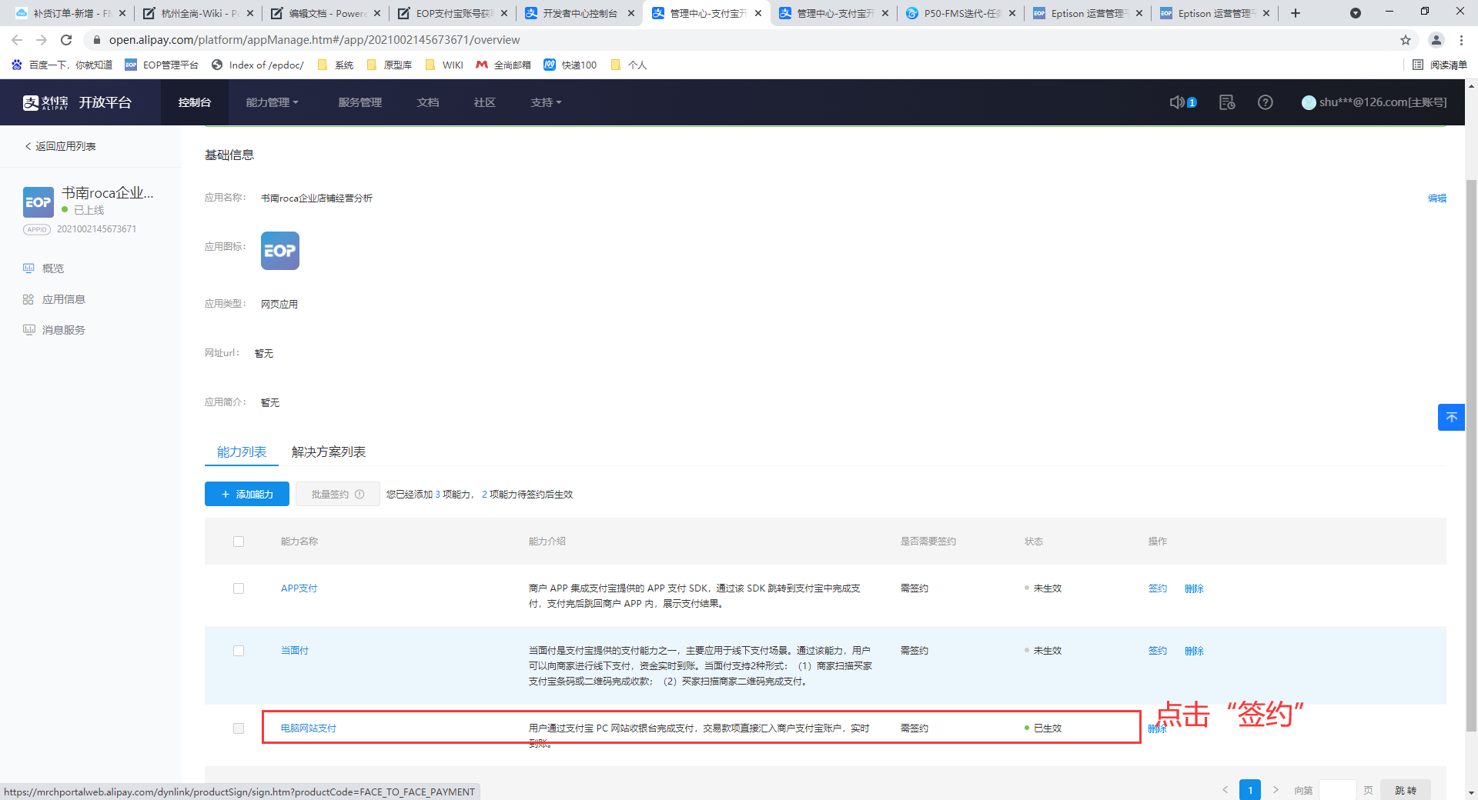The height and width of the screenshot is (800, 1478).
Task: Click the blue scroll-to-top arrow button
Action: click(1451, 417)
